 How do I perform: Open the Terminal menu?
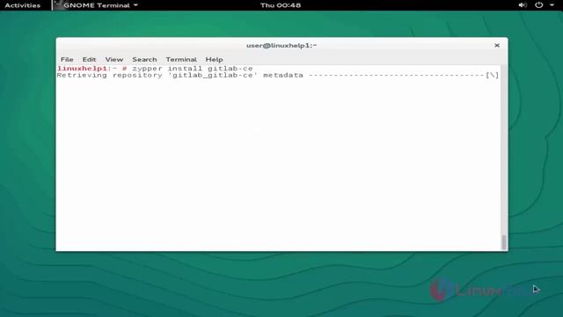click(181, 59)
